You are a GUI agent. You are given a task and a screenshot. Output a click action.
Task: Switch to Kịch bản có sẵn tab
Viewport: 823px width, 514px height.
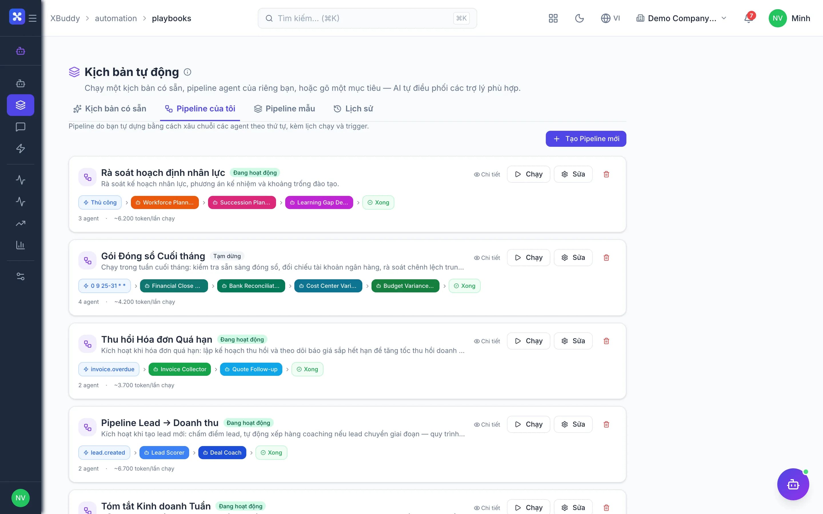[110, 109]
